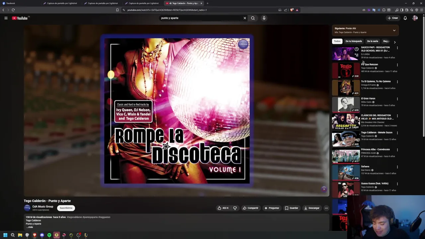Click the #tegocalderon hashtag
This screenshot has width=425, height=239.
pos(74,217)
